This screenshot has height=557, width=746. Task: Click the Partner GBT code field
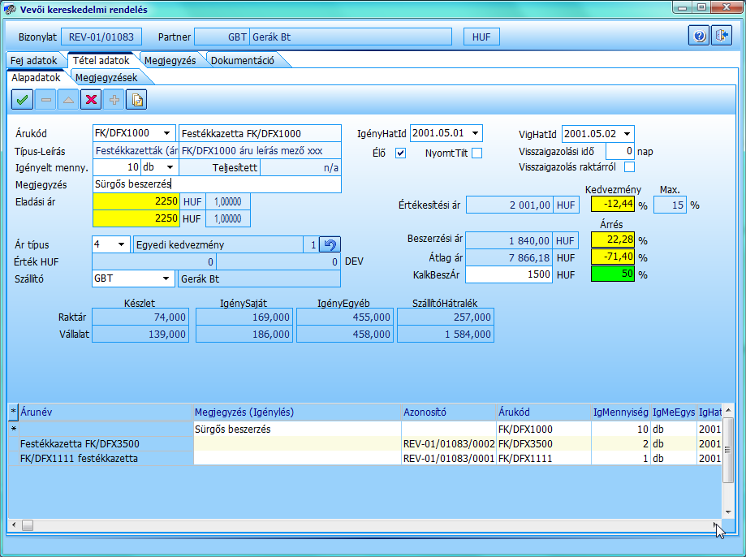coord(222,37)
